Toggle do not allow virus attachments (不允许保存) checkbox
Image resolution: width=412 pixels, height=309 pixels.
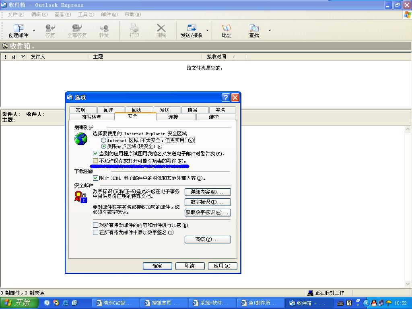click(96, 161)
